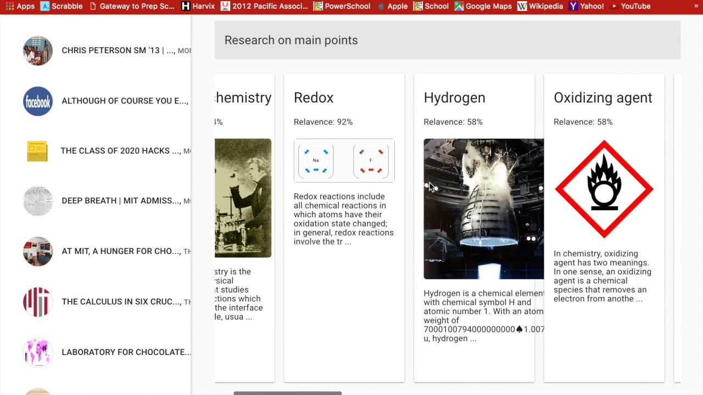The width and height of the screenshot is (703, 395).
Task: Click the At MIT room photo avatar
Action: tap(38, 251)
